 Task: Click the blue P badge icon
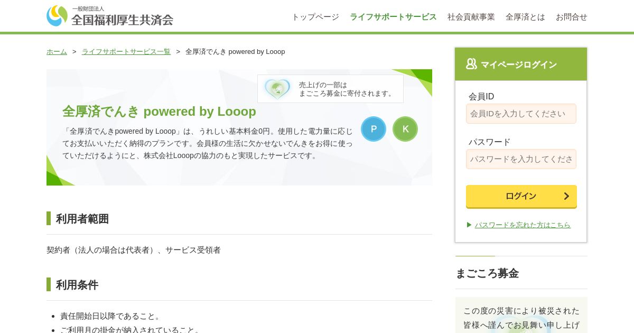point(374,129)
